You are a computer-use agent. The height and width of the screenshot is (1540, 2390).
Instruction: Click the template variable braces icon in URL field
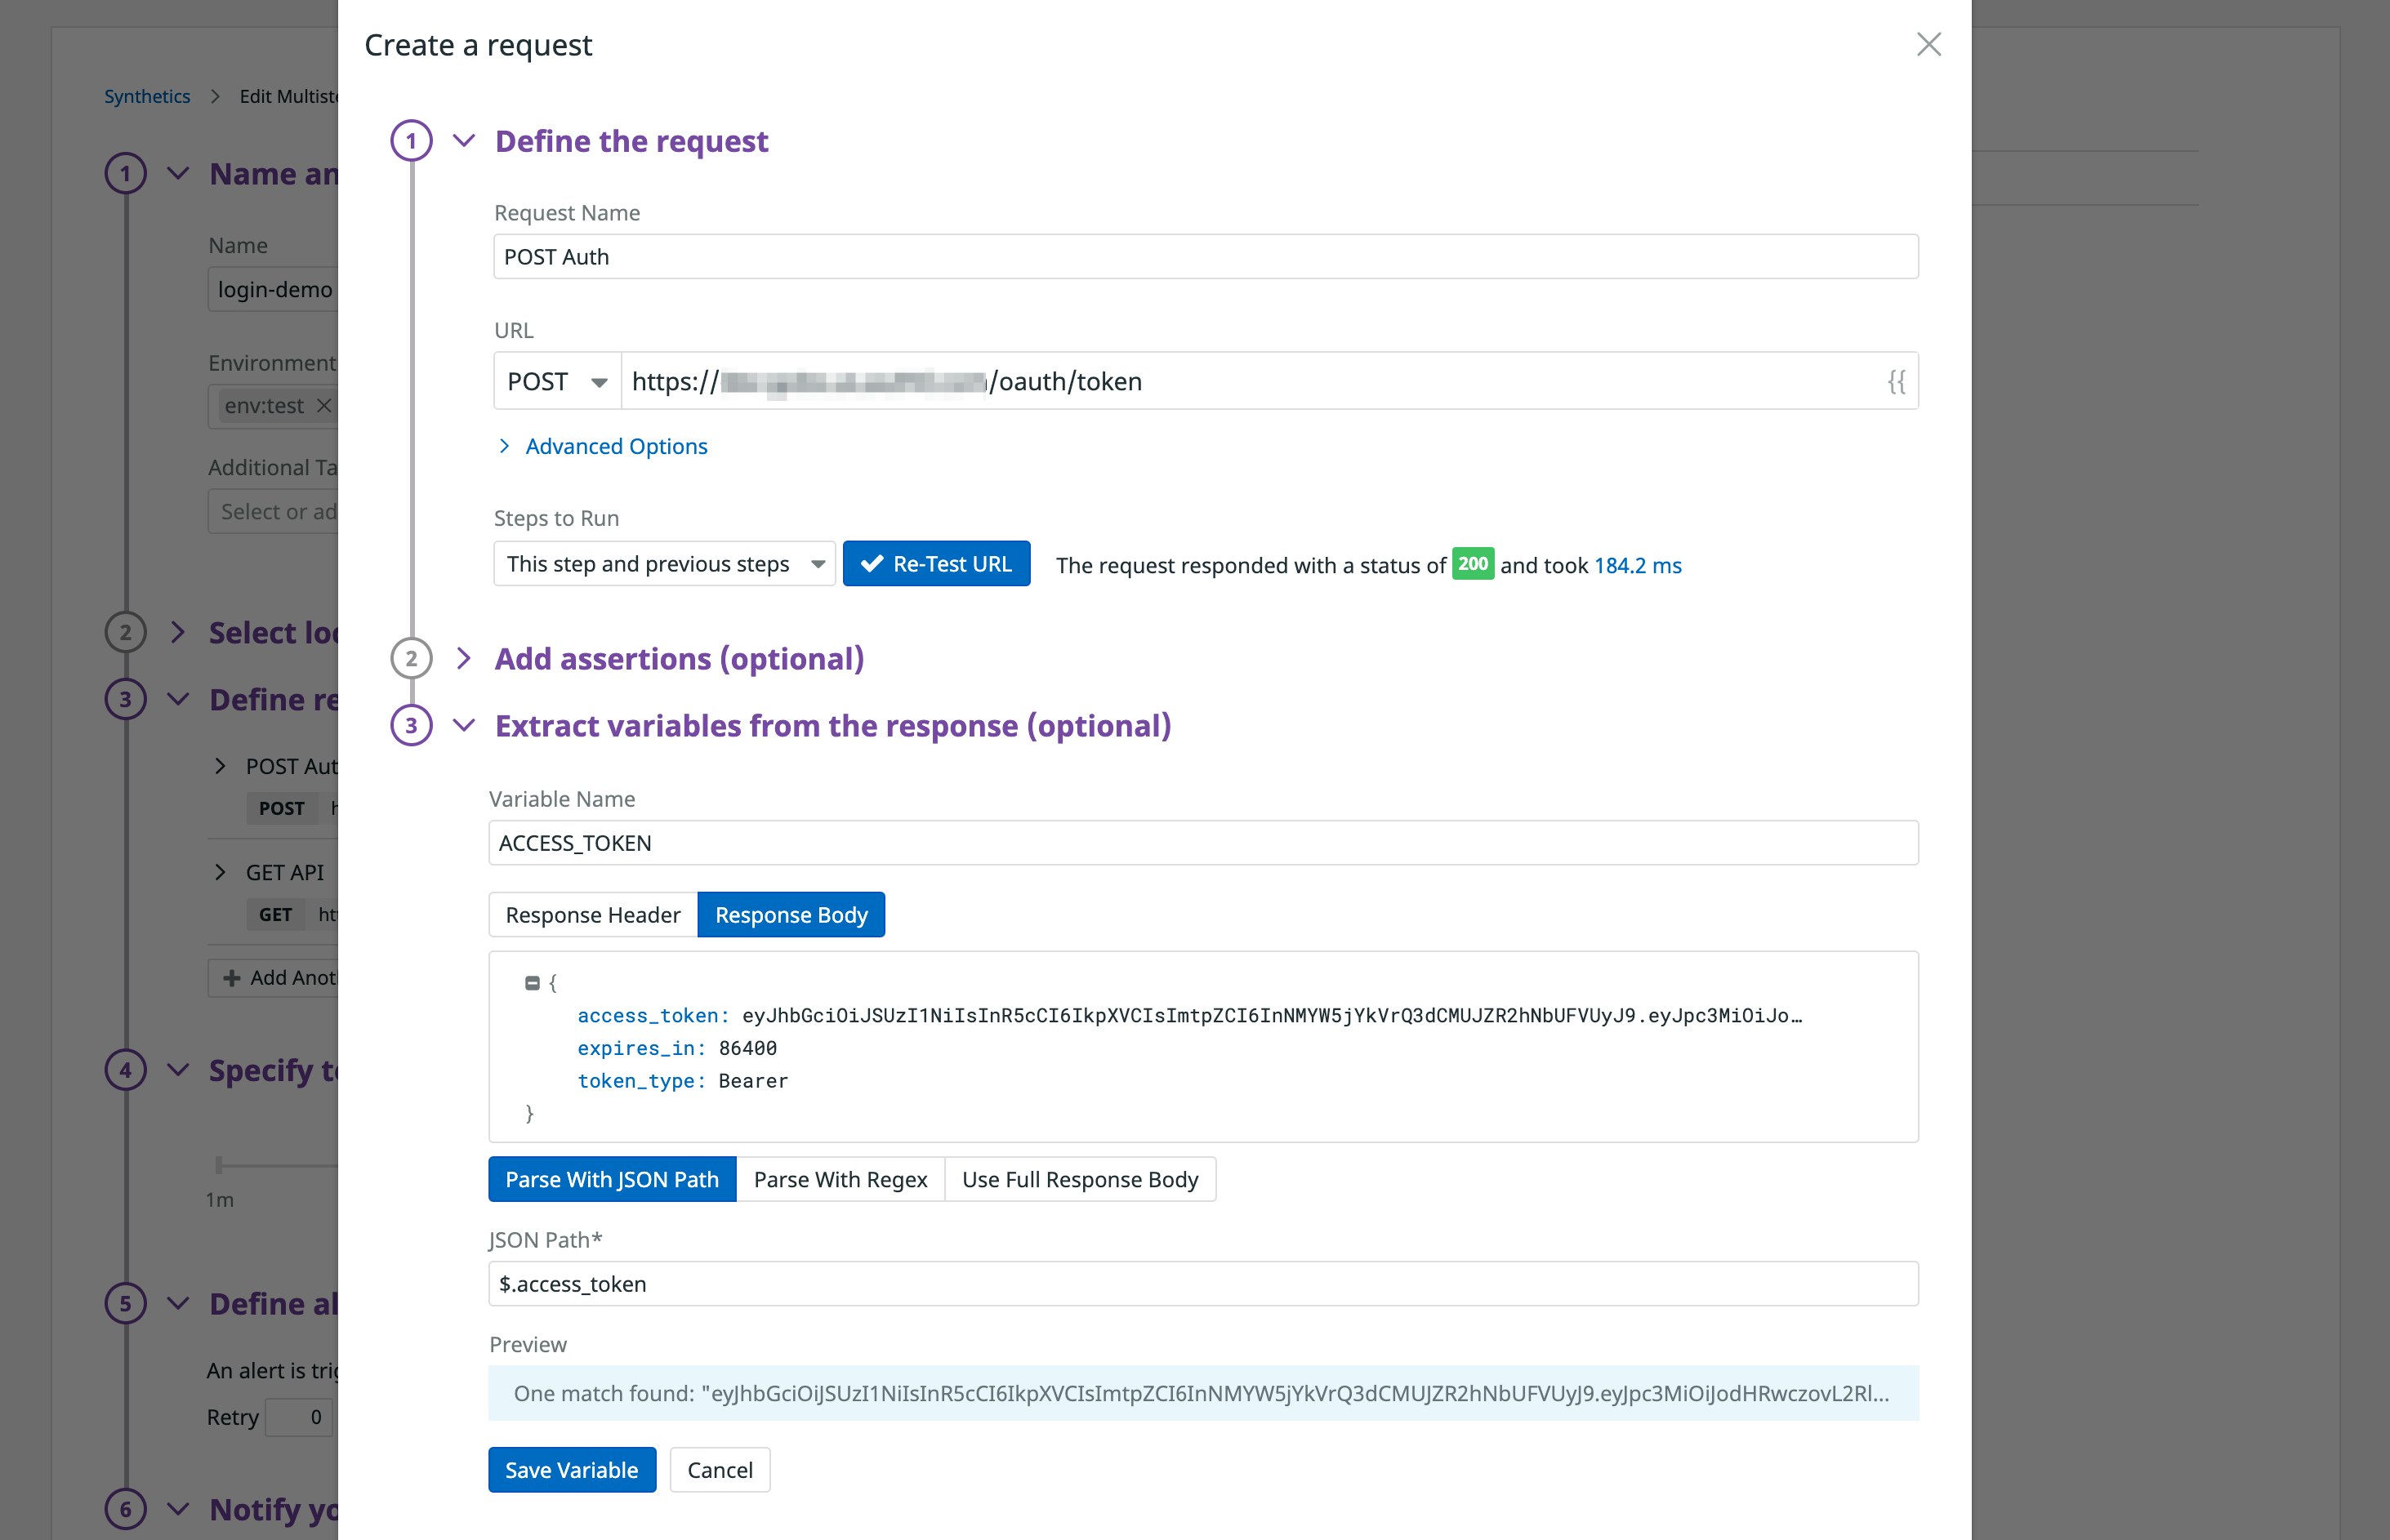1896,381
